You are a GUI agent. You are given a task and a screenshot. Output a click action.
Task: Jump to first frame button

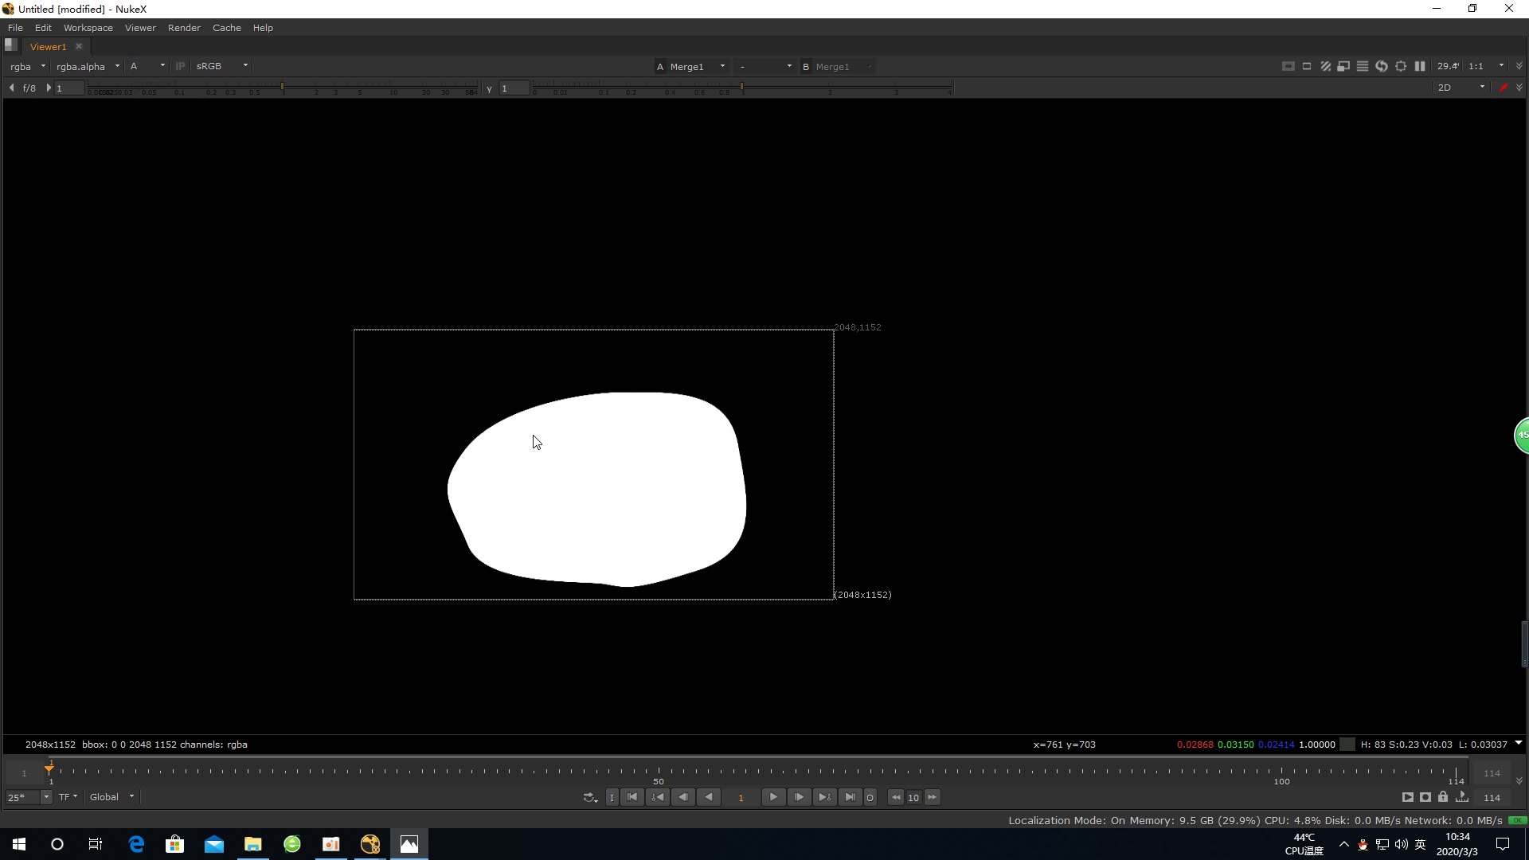click(x=632, y=797)
